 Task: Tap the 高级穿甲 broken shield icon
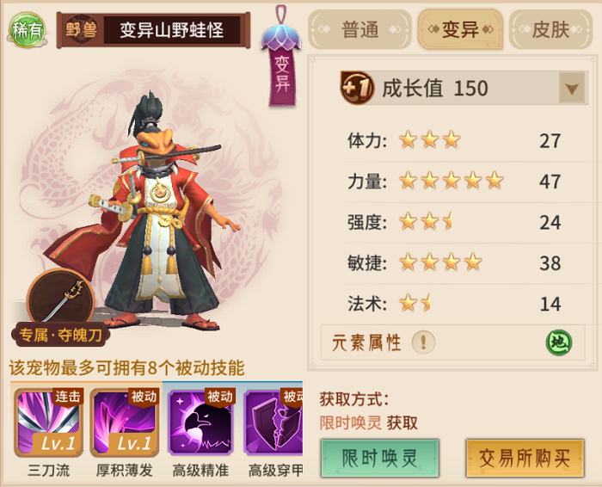click(x=273, y=422)
